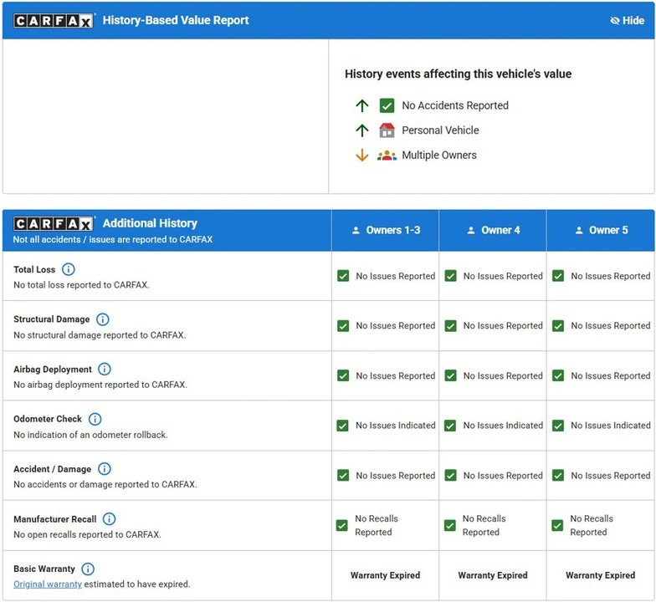Click Accident / Damage check mark for Owners 1-3
The width and height of the screenshot is (656, 602).
coord(343,475)
